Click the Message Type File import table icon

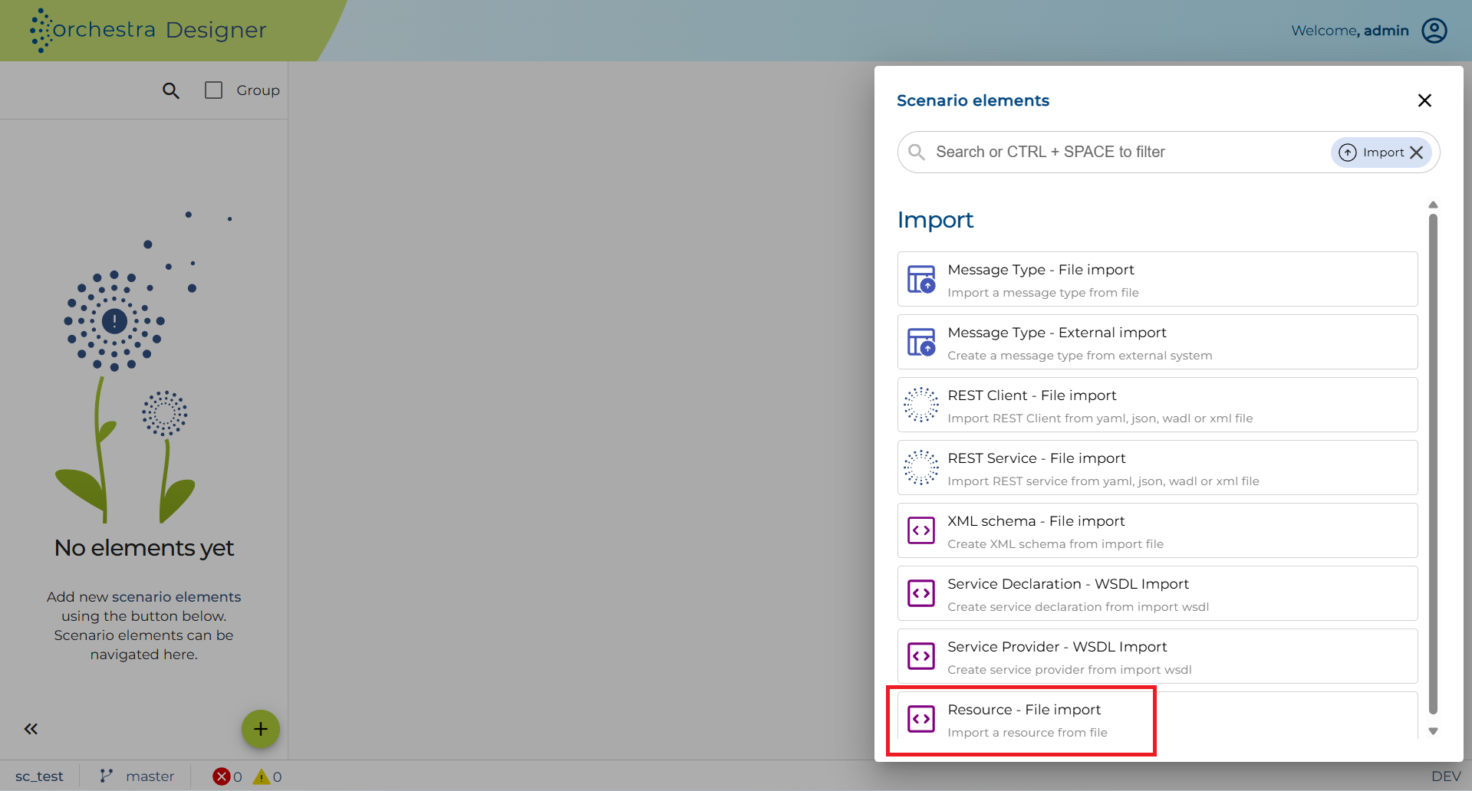921,279
